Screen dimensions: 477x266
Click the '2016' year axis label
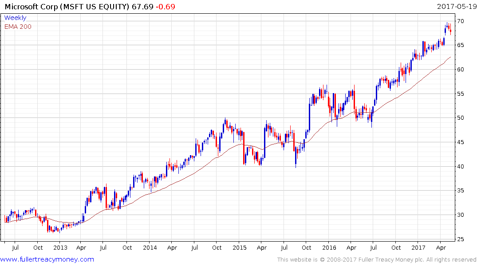pos(329,247)
